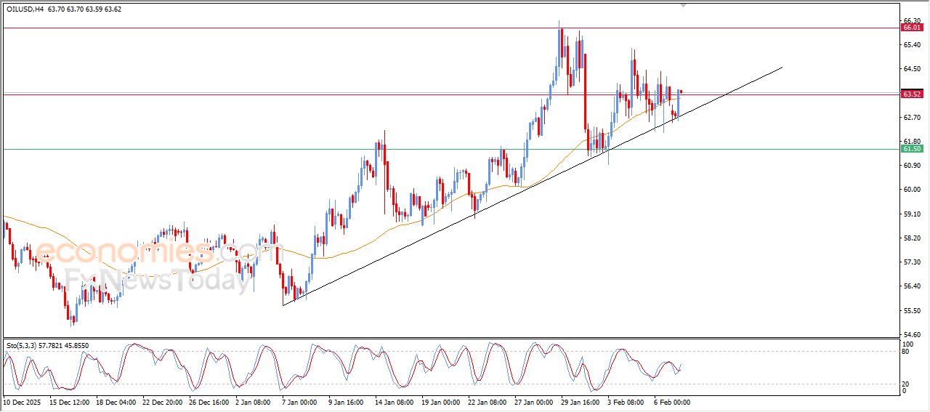The height and width of the screenshot is (412, 930).
Task: Click the 54.60 price axis label
Action: click(910, 334)
